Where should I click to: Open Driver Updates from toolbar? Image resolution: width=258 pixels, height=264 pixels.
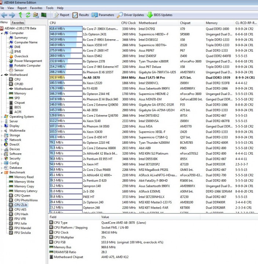[x=130, y=15]
